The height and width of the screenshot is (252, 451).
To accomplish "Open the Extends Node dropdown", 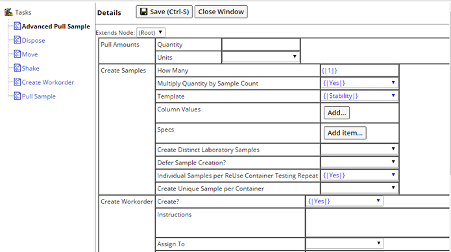I will pyautogui.click(x=151, y=32).
